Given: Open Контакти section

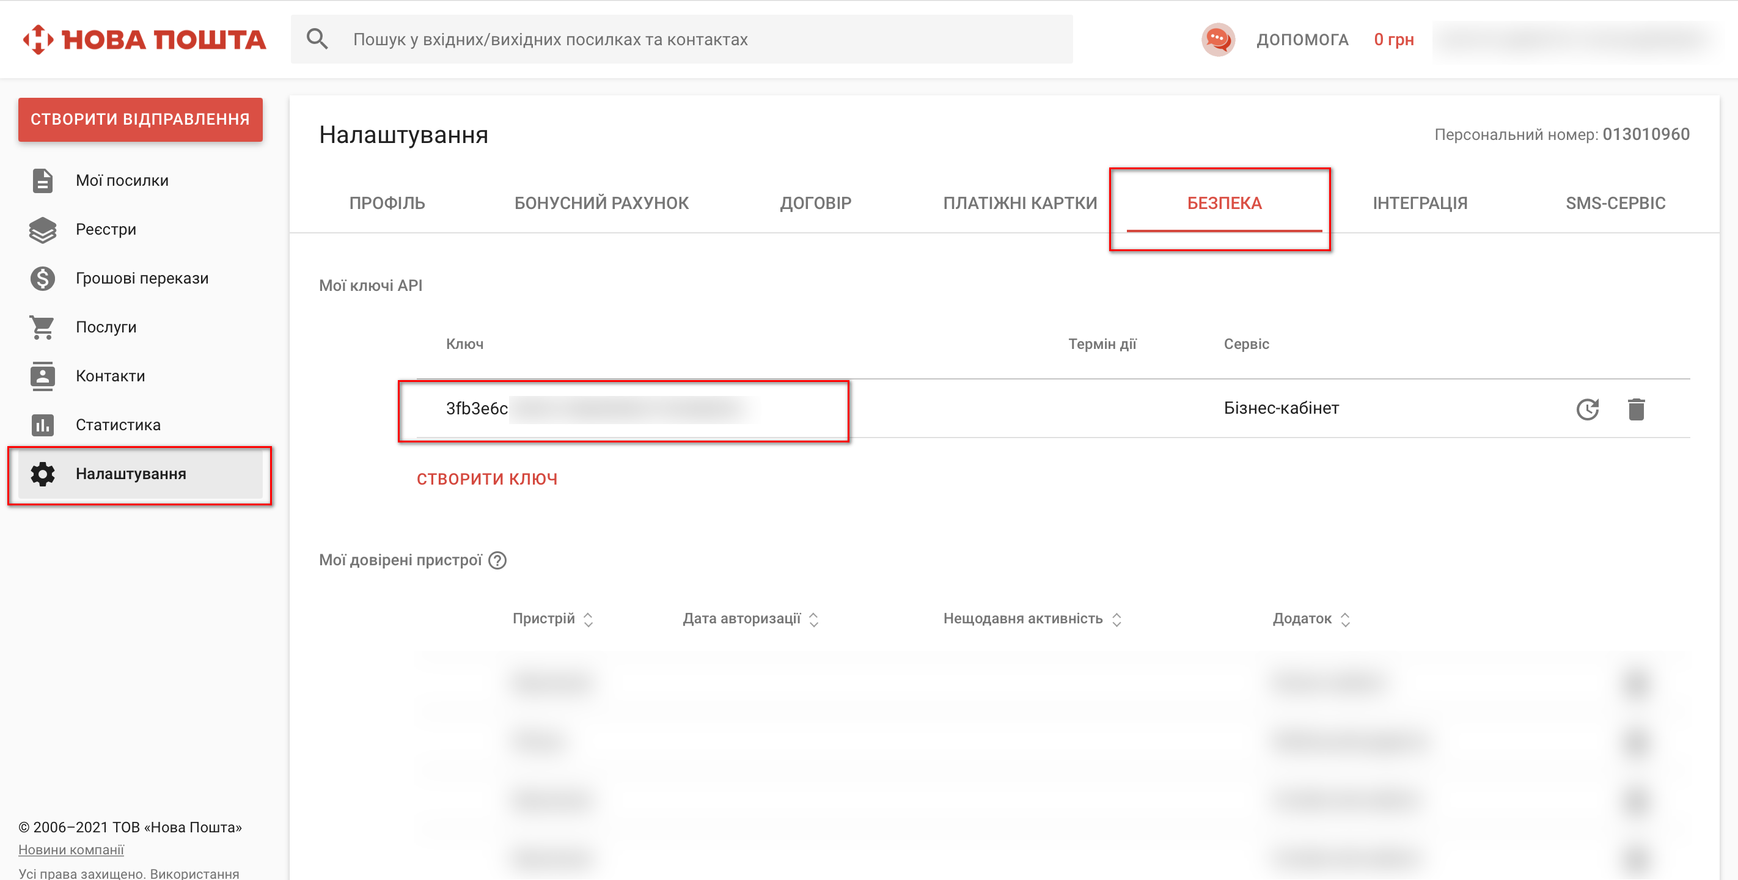Looking at the screenshot, I should click(141, 376).
